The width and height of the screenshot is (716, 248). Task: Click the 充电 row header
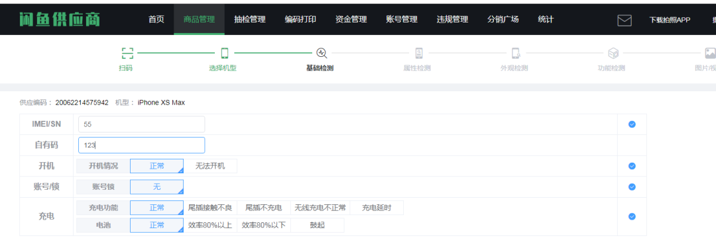coord(46,216)
